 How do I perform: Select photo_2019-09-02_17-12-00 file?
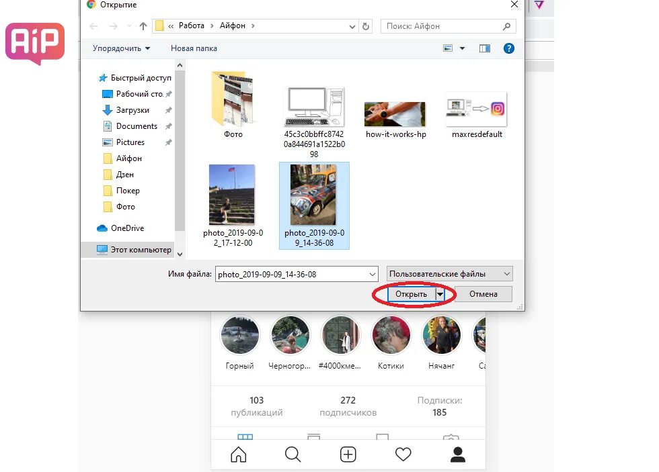(233, 205)
